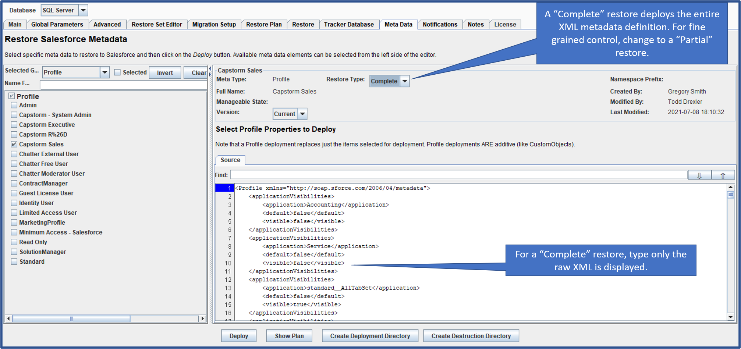Check the Chatter Moderator User checkbox
Viewport: 741px width, 349px height.
click(x=14, y=174)
